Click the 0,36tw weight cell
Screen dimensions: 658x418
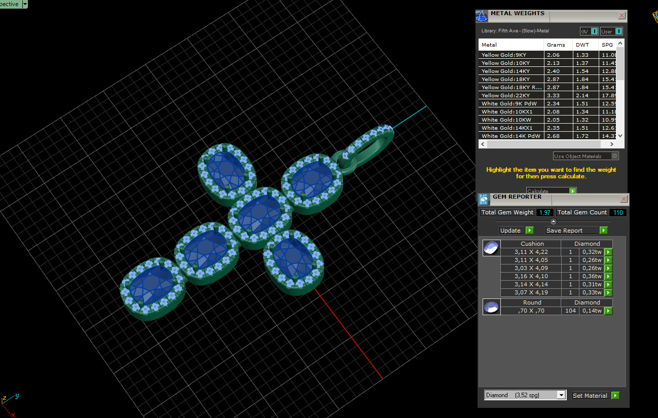point(592,276)
